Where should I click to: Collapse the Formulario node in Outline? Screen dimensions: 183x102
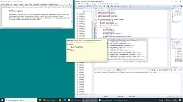pyautogui.click(x=172, y=48)
